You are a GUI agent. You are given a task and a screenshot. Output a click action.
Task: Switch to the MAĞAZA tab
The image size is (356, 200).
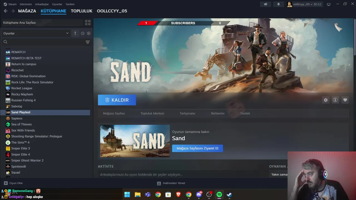point(27,11)
